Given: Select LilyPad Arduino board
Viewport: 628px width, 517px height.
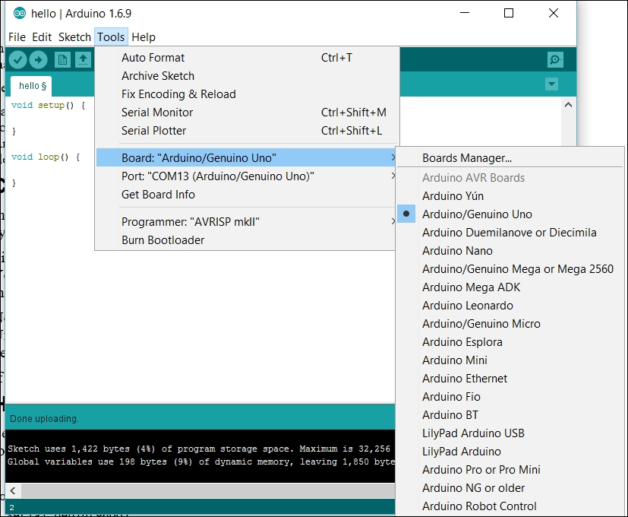Looking at the screenshot, I should tap(510, 451).
